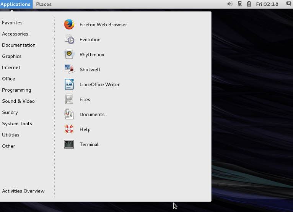Open the Firefox Web Browser icon
This screenshot has width=293, height=212.
coord(69,24)
